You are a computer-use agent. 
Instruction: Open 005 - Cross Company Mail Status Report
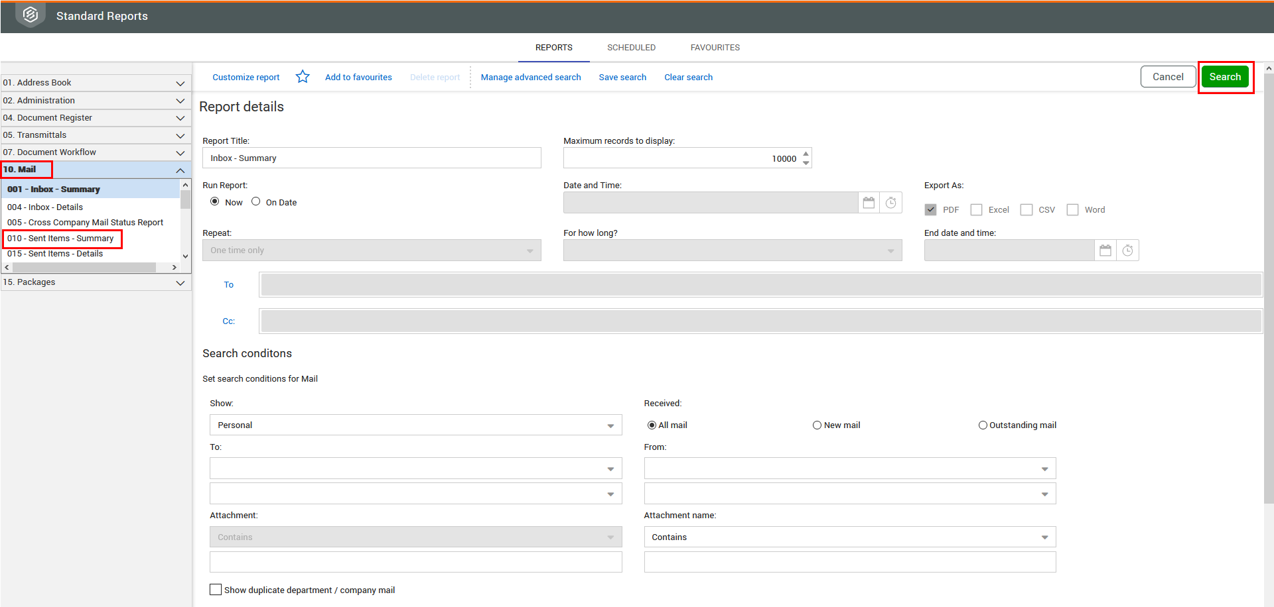(85, 223)
